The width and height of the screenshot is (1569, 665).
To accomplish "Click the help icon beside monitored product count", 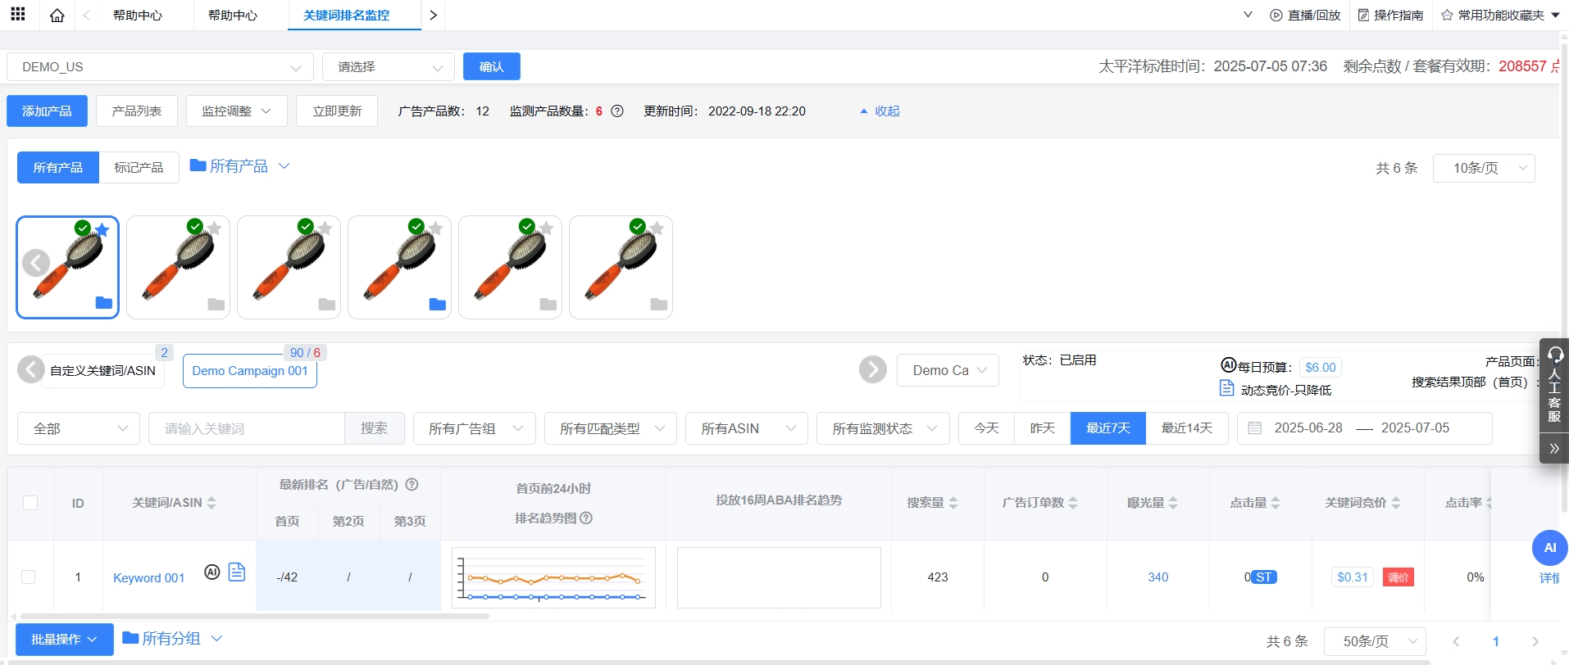I will pos(617,111).
